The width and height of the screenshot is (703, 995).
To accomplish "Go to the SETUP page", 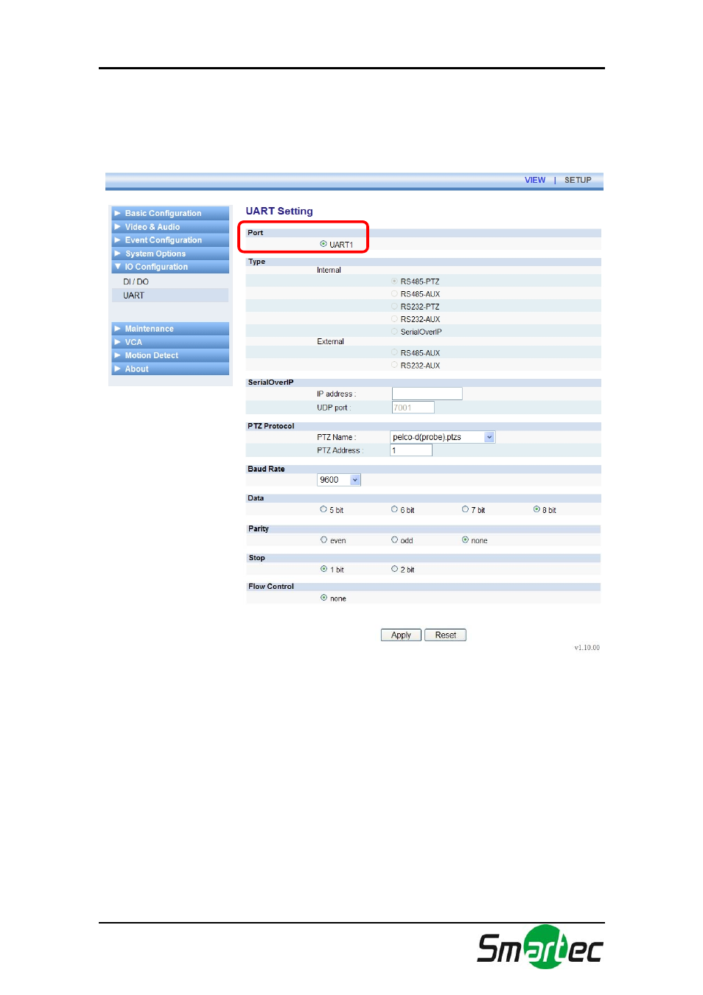I will 578,180.
